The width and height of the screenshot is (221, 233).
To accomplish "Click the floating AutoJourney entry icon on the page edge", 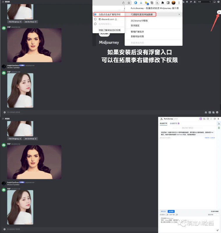I will tap(219, 12).
